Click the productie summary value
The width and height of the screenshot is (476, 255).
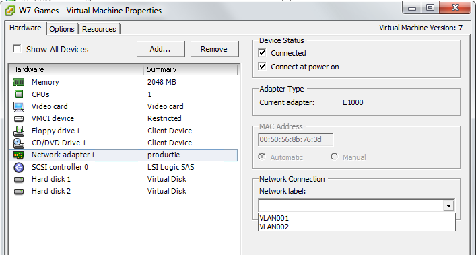click(x=164, y=155)
